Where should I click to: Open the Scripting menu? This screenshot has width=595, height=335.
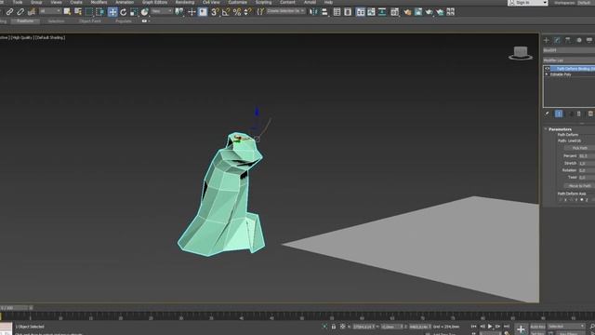click(x=263, y=2)
